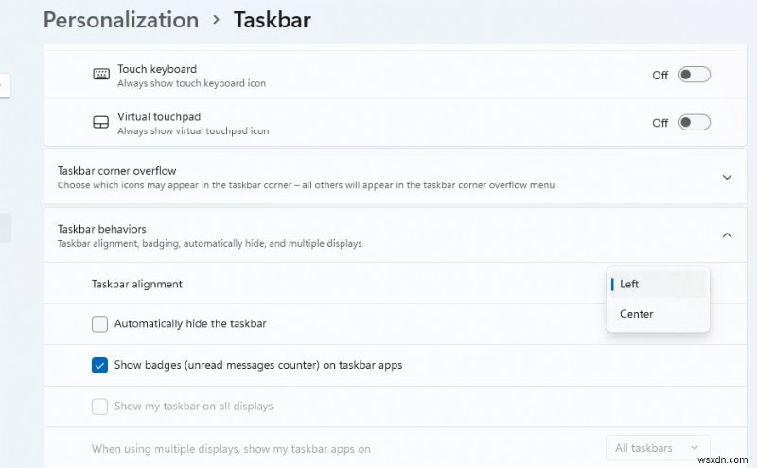
Task: Turn on the Touch keyboard switch
Action: (694, 75)
